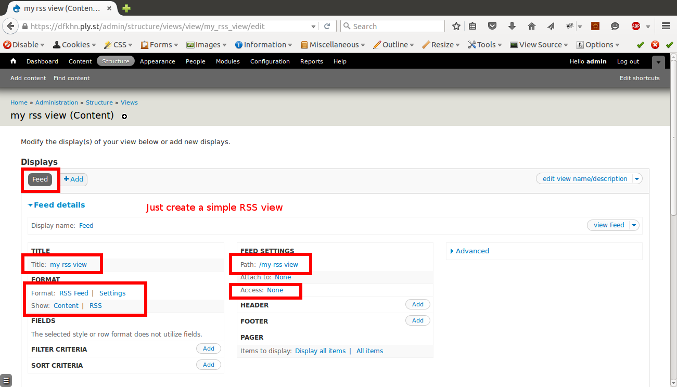This screenshot has height=387, width=677.
Task: Open dropdown arrow next to view Feed
Action: pyautogui.click(x=634, y=225)
